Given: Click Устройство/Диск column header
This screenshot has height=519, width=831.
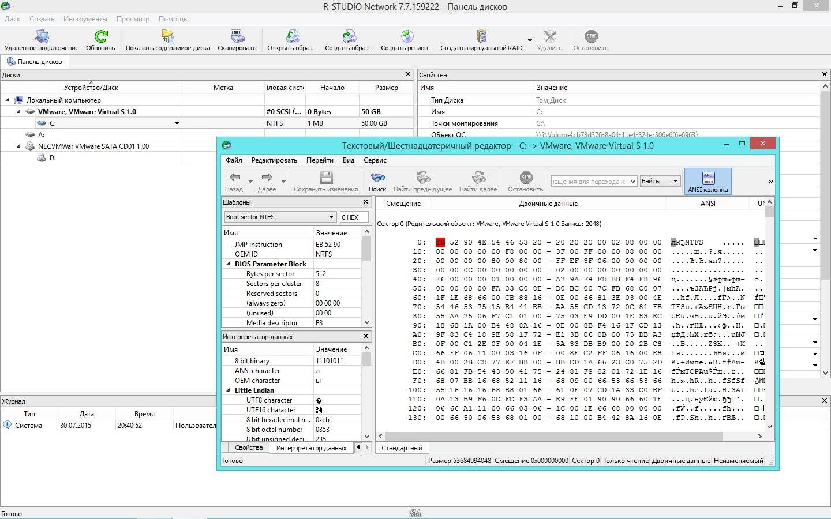Looking at the screenshot, I should [91, 88].
